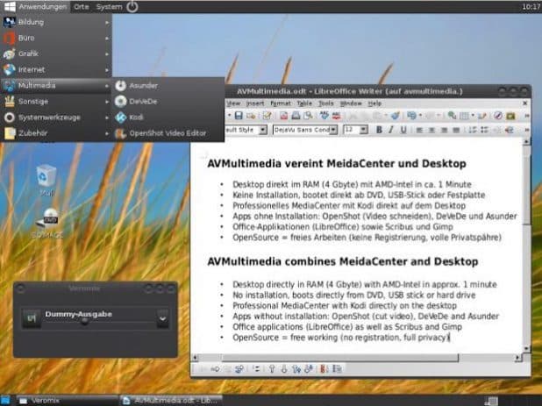Launch Asunder from Multimedia submenu
Viewport: 542px width, 406px height.
[x=168, y=86]
